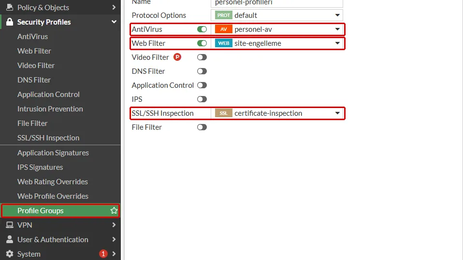The width and height of the screenshot is (463, 260).
Task: Click the orange AV tag icon
Action: click(224, 29)
